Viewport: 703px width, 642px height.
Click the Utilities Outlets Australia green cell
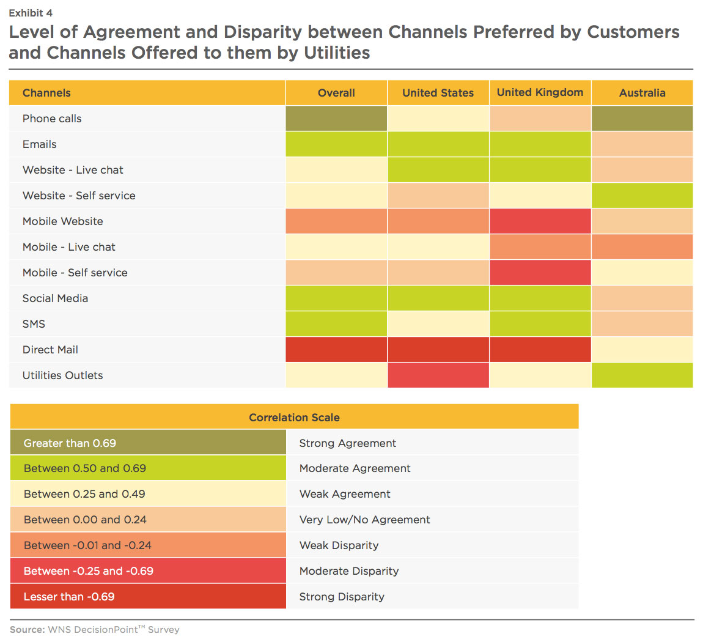(x=642, y=375)
